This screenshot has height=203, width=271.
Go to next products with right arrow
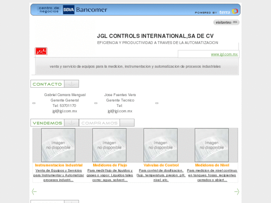tap(237, 191)
